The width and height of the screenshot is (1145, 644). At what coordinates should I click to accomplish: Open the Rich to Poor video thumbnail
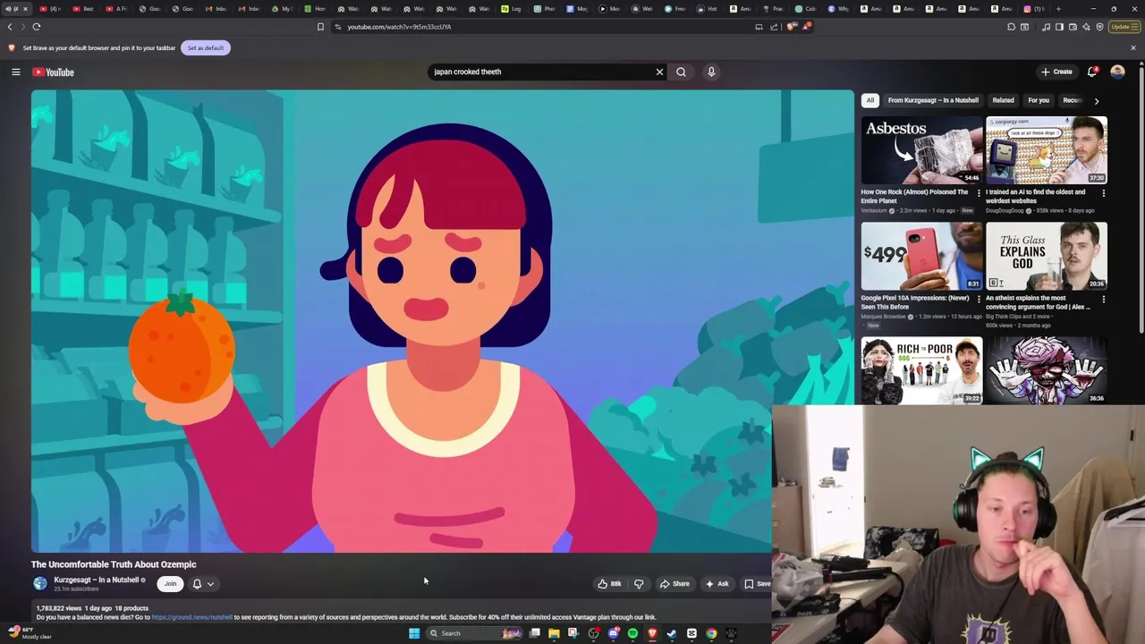[921, 370]
